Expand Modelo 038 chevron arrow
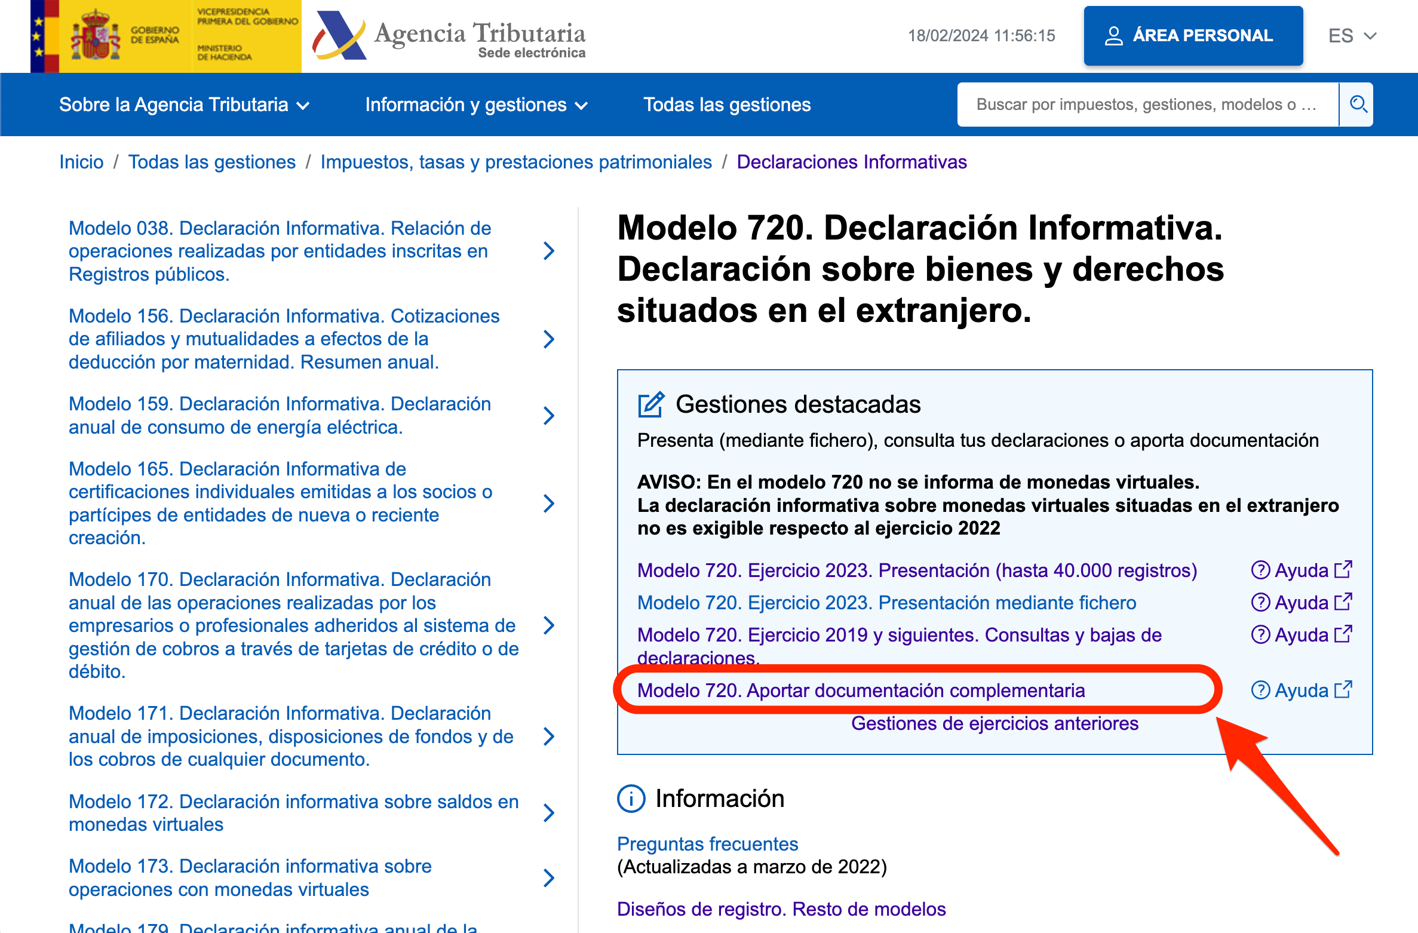 coord(550,251)
